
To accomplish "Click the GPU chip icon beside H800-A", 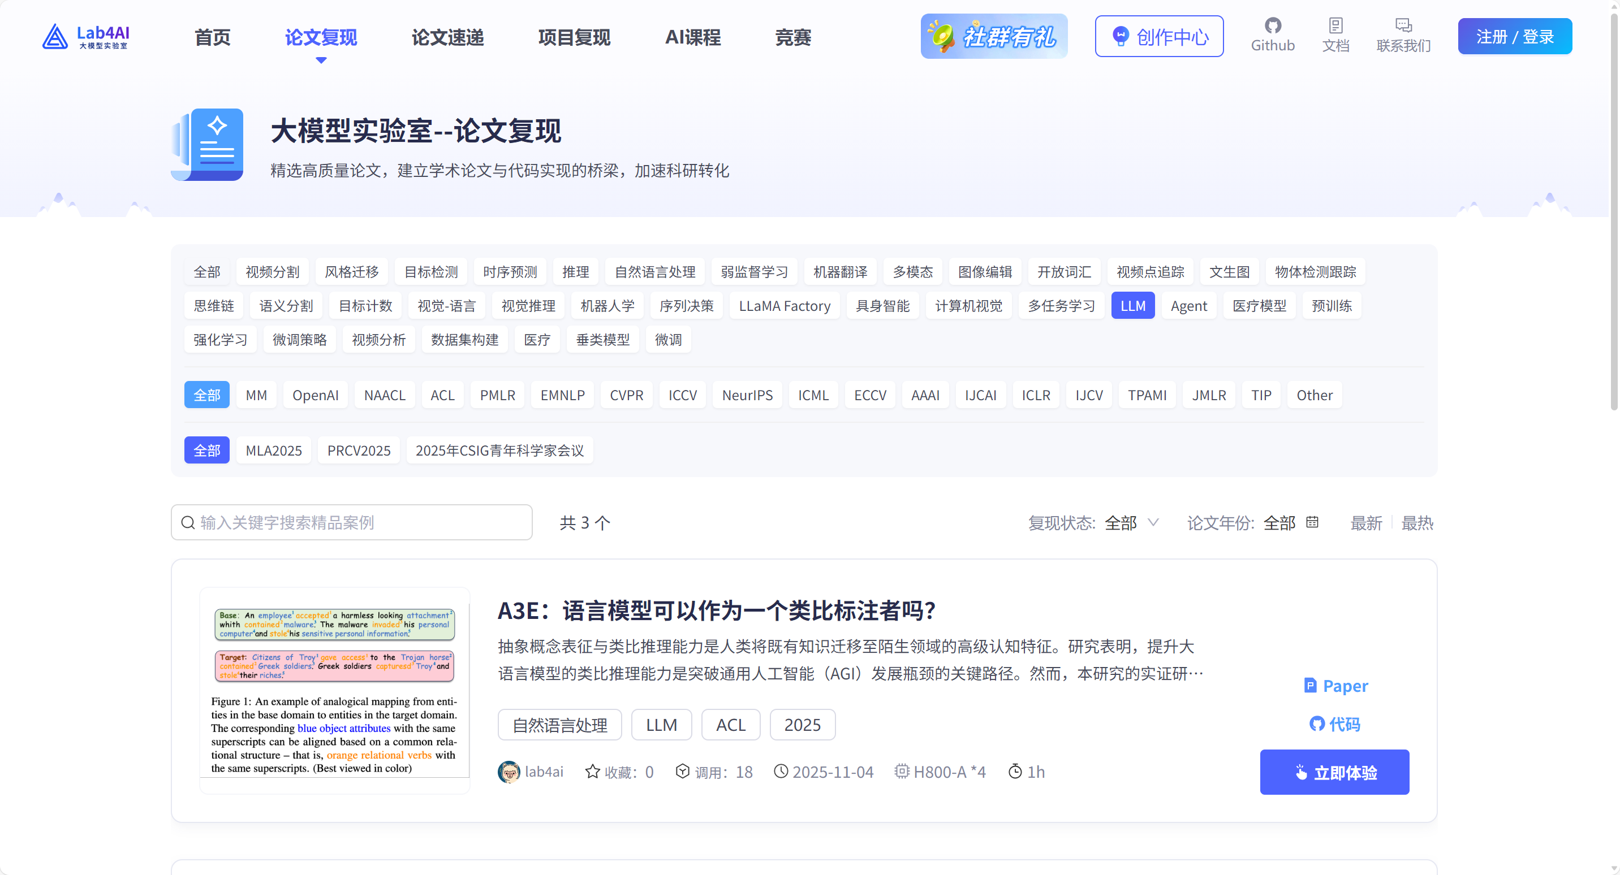I will (902, 772).
